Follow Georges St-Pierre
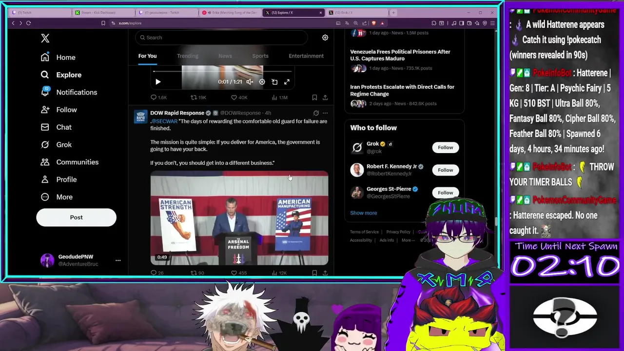This screenshot has height=351, width=624. click(445, 193)
